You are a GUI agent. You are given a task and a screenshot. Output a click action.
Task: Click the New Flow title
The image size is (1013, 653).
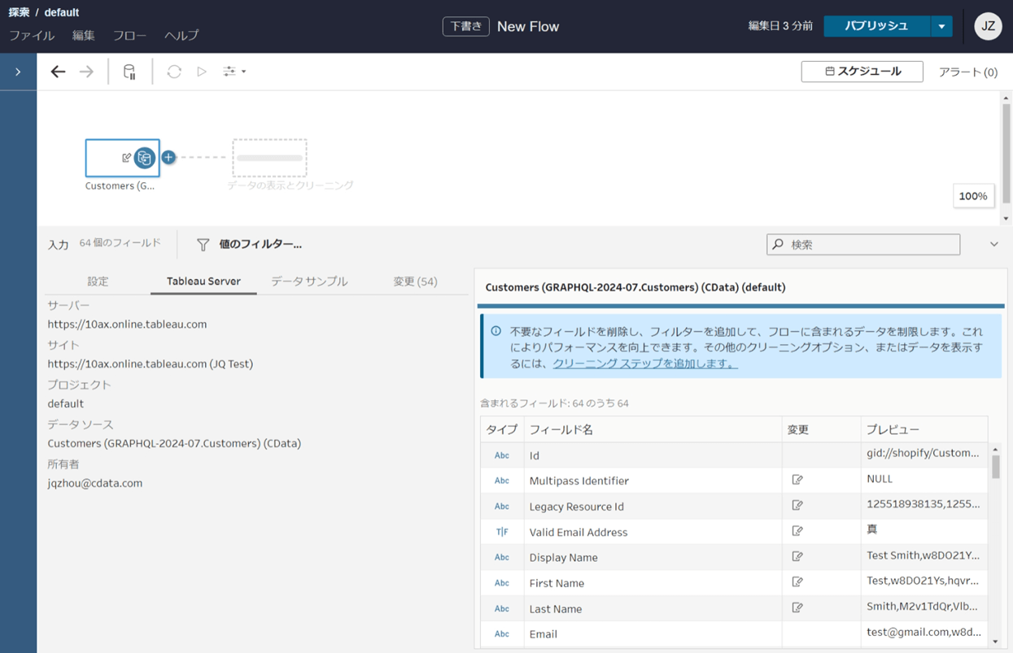pos(528,26)
